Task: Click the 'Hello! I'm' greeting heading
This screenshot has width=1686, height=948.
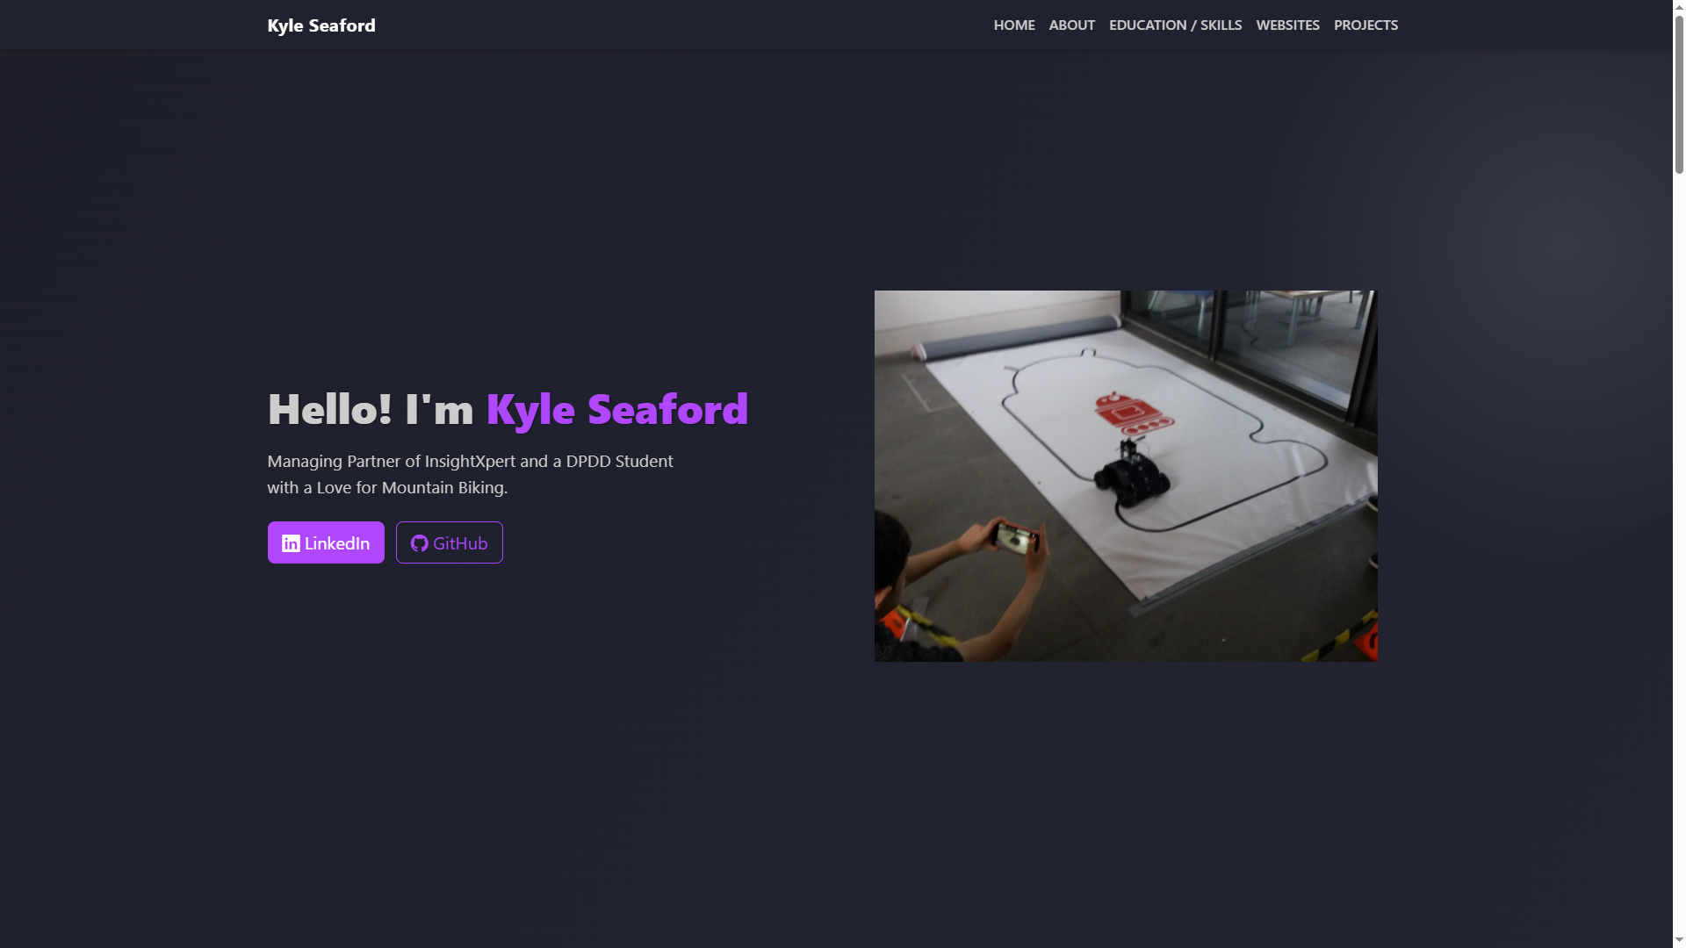Action: click(371, 409)
